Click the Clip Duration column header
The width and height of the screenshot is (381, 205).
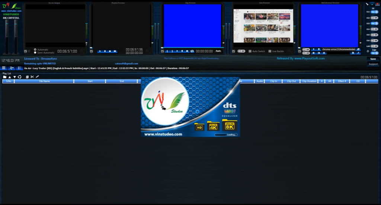coord(309,81)
